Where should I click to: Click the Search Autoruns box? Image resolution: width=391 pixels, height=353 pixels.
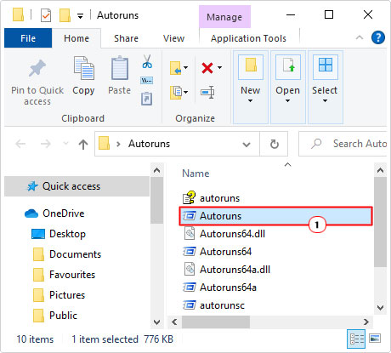(343, 144)
